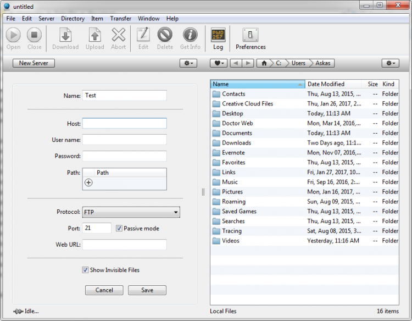The width and height of the screenshot is (412, 321).
Task: Open the Protocol FTP dropdown
Action: (x=131, y=212)
